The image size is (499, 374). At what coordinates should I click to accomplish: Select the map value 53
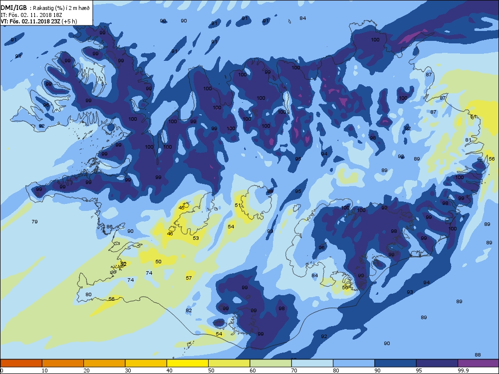[196, 238]
